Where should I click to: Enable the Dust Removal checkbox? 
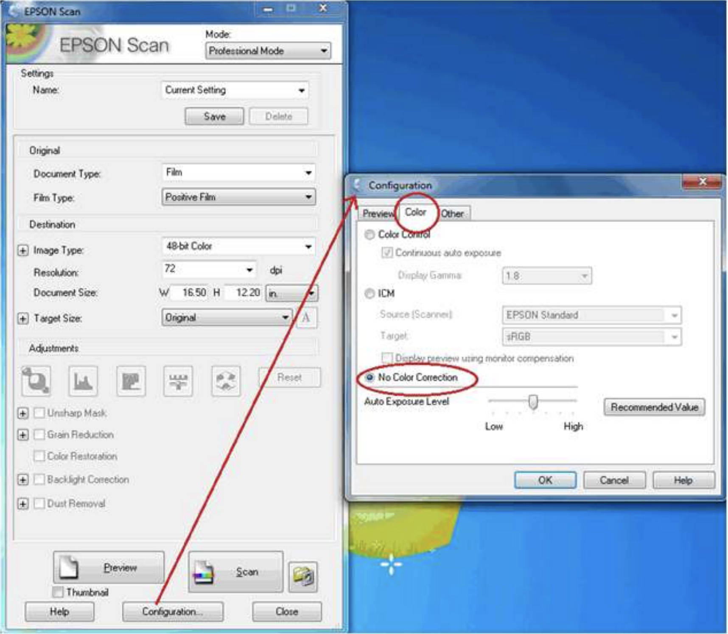[x=39, y=504]
